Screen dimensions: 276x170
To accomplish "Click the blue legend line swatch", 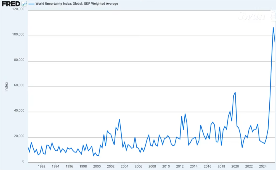I will (32, 4).
